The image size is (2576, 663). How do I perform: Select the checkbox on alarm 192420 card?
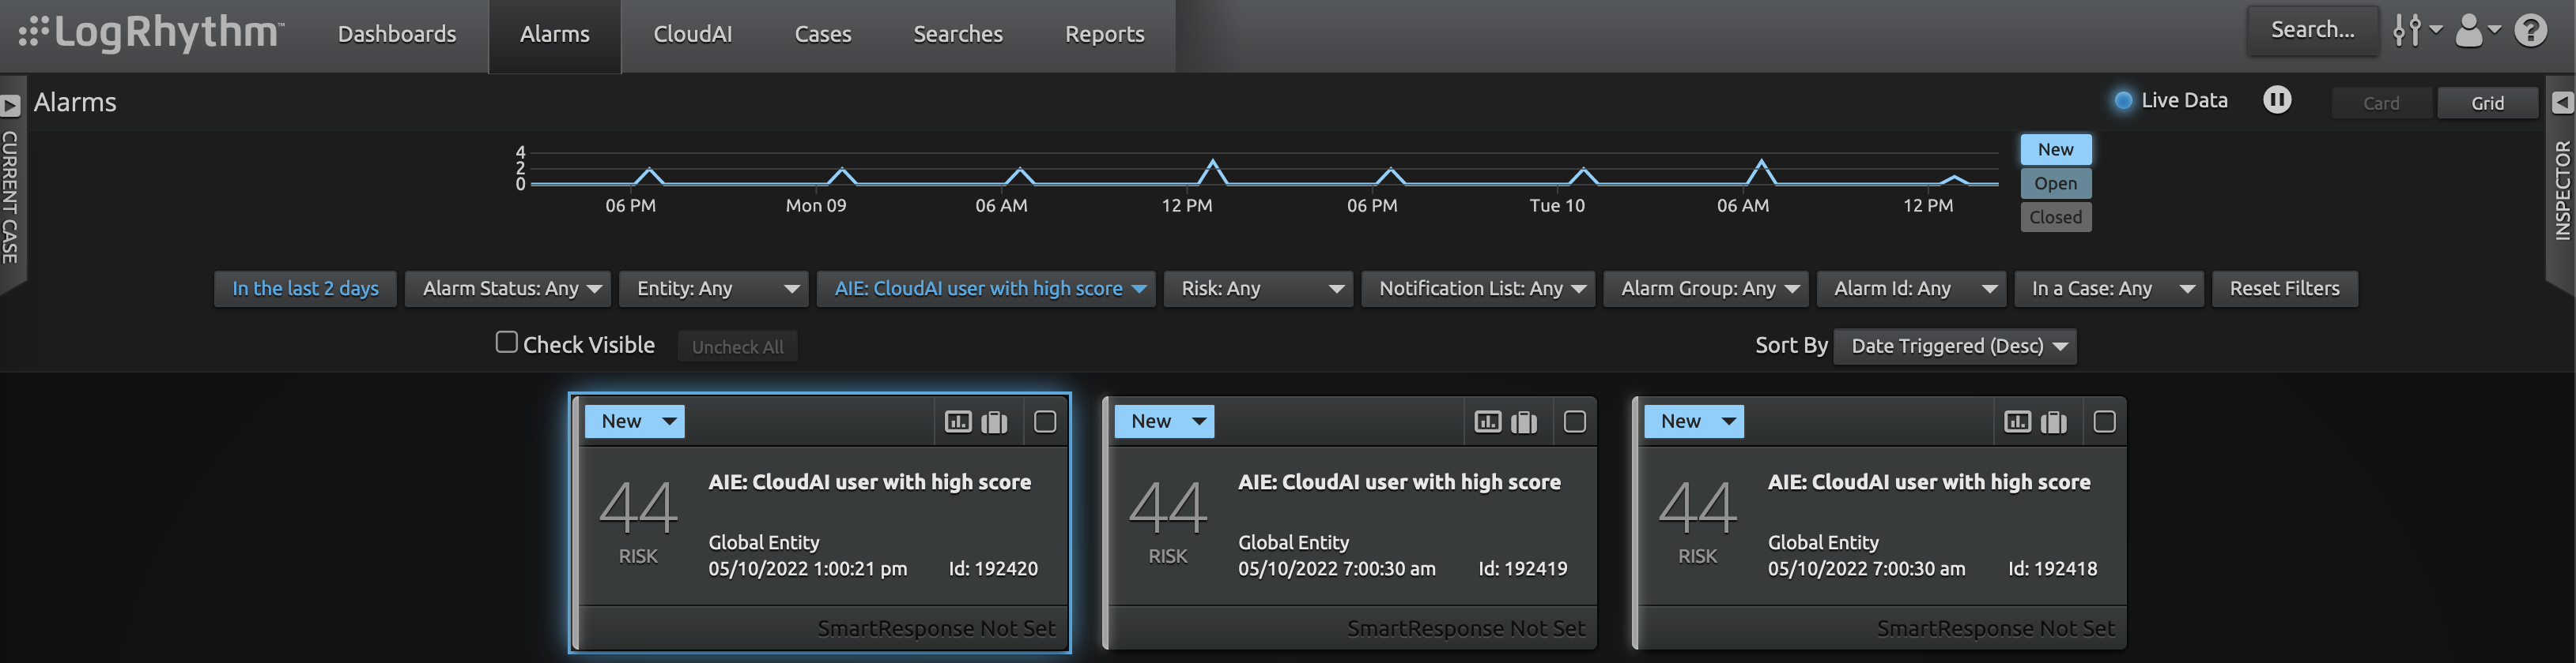1044,421
